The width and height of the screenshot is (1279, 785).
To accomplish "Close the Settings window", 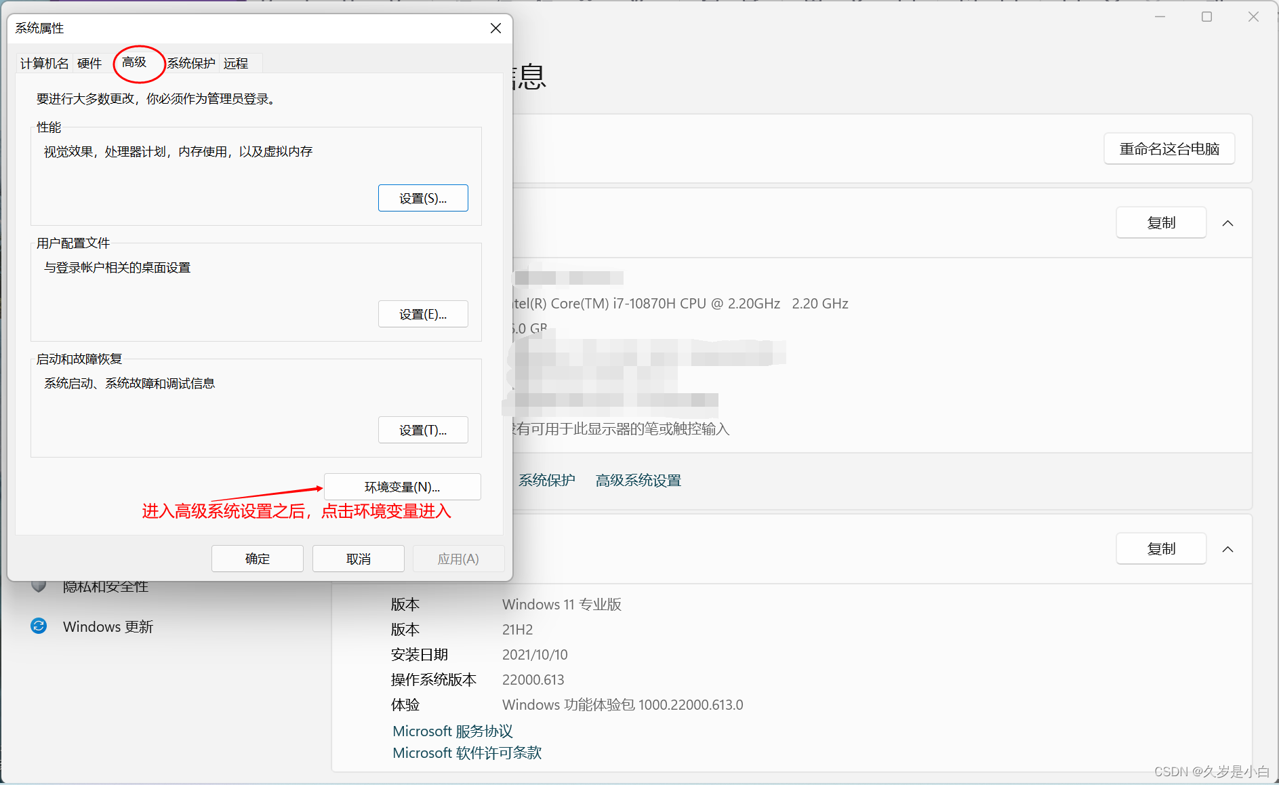I will pyautogui.click(x=1253, y=17).
